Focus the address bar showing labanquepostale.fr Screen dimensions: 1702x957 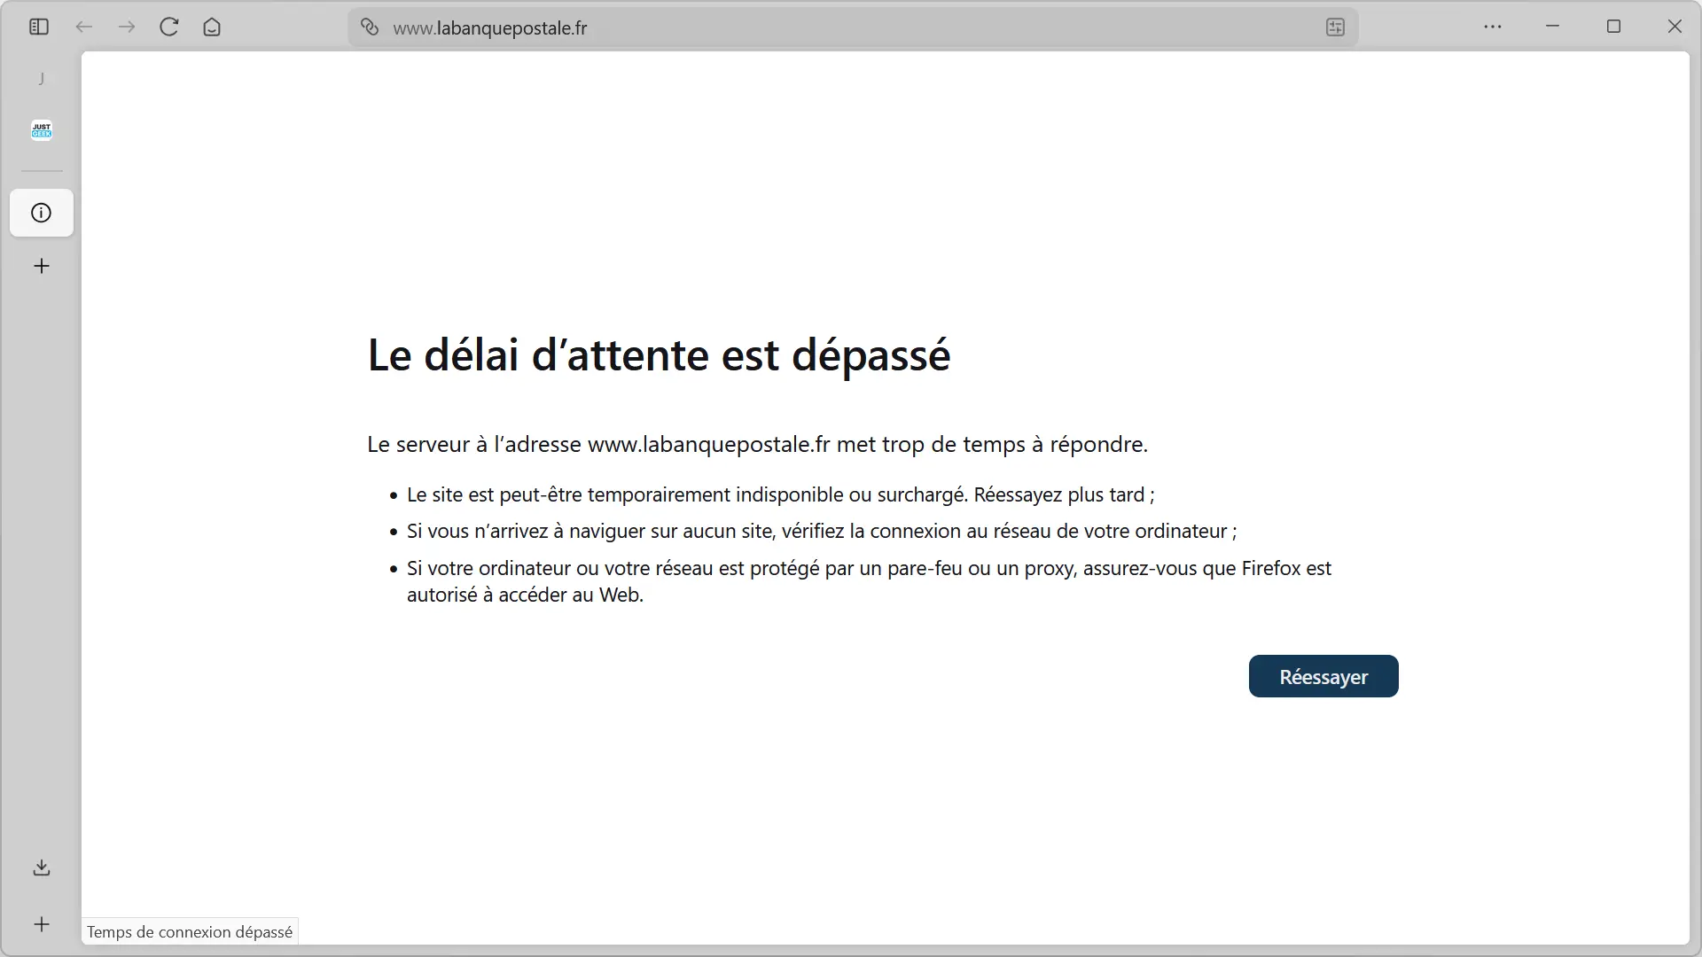tap(851, 27)
